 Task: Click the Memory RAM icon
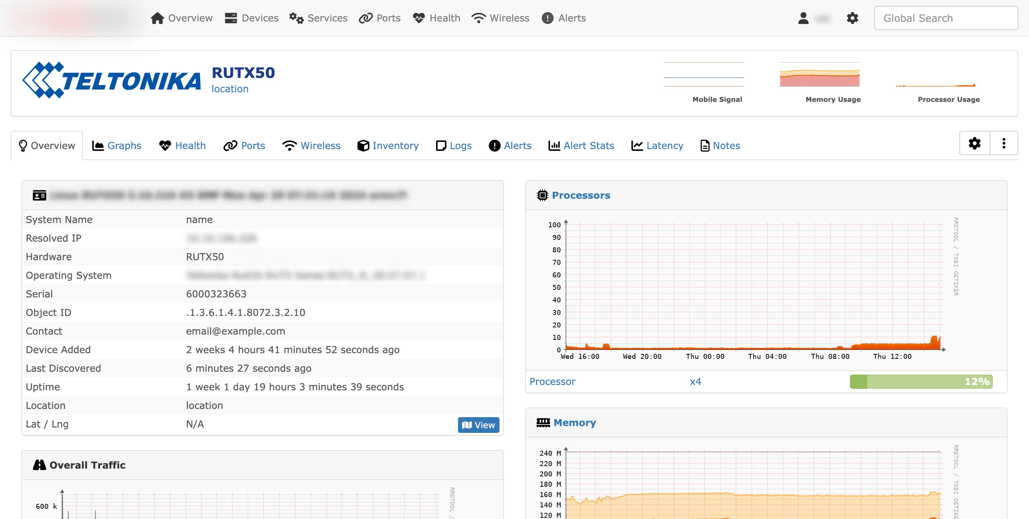coord(543,423)
